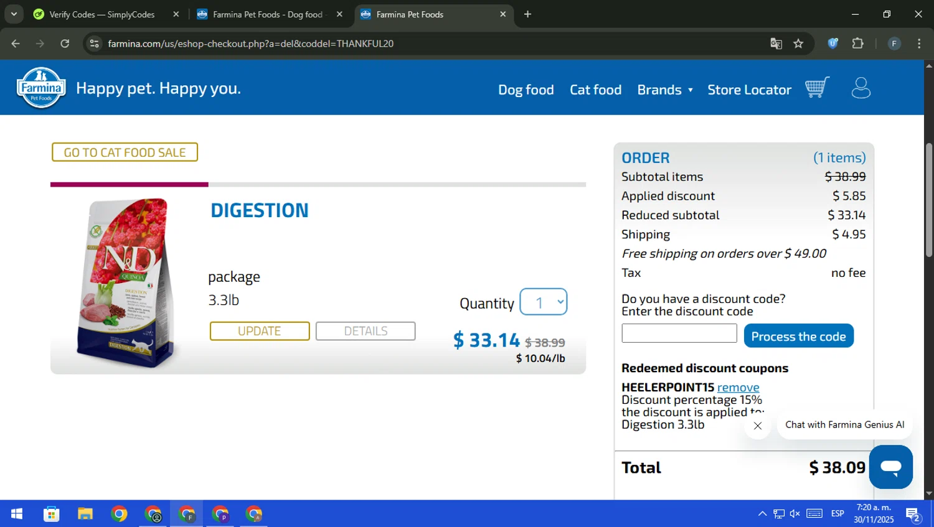Open the taskbar clock and date

[x=874, y=514]
